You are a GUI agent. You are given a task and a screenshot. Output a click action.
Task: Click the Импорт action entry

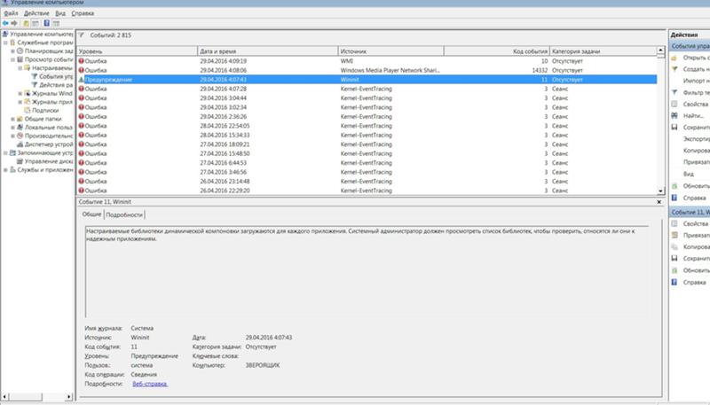click(x=697, y=81)
